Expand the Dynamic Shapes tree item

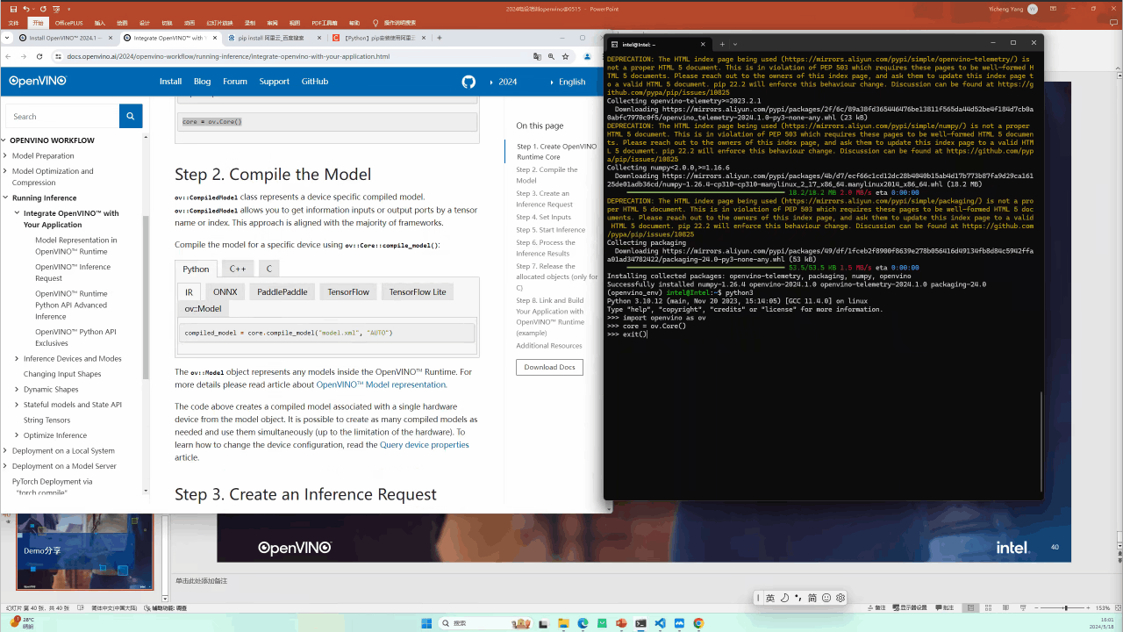pos(17,389)
